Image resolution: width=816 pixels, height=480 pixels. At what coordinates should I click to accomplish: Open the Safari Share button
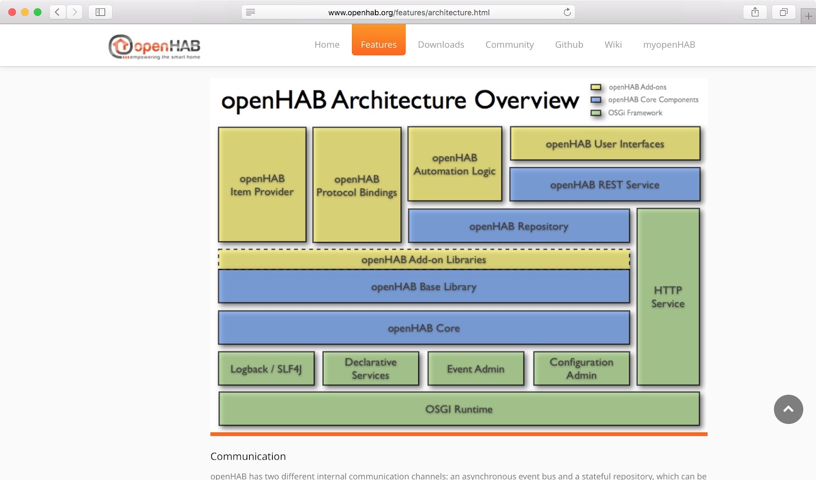tap(755, 12)
